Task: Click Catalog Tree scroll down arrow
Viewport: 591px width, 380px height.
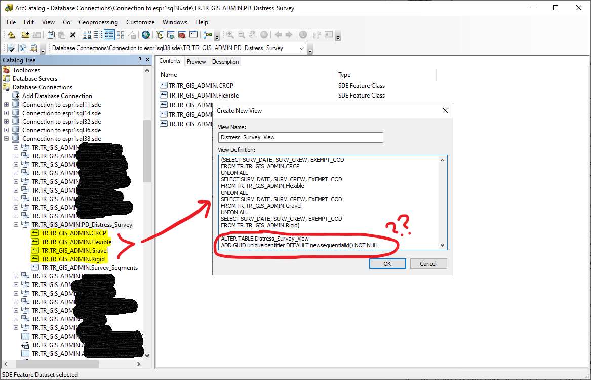Action: tap(147, 355)
